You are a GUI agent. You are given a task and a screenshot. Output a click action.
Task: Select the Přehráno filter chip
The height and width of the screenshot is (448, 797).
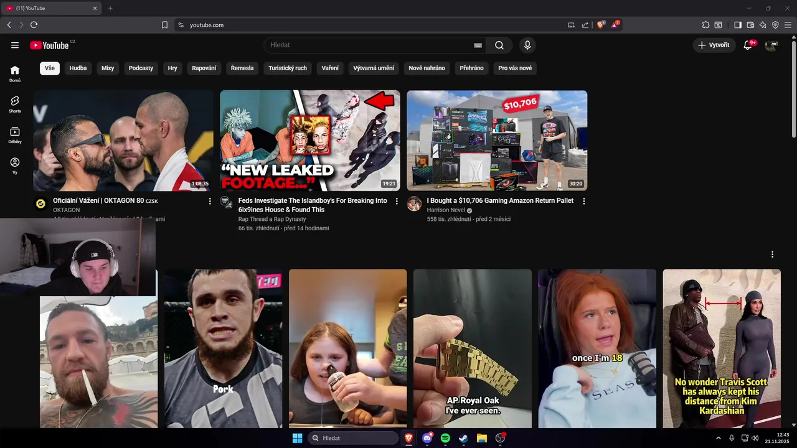pyautogui.click(x=471, y=68)
